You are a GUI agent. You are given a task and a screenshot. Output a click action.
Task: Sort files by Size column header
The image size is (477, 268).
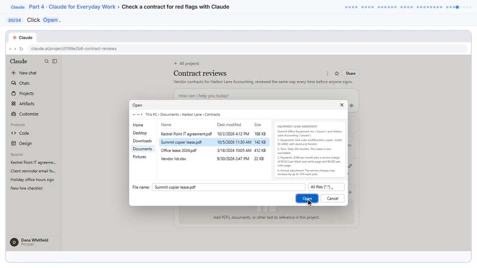[x=258, y=125]
